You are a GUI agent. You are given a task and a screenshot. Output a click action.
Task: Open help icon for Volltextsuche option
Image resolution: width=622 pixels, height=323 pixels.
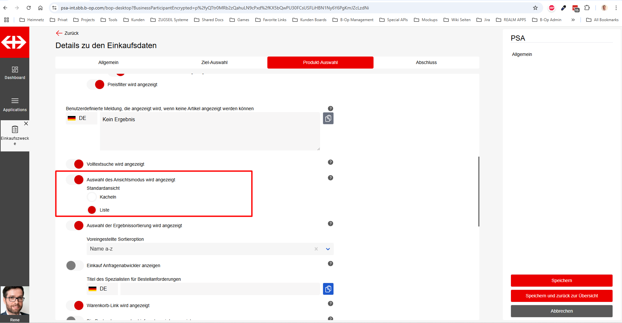[x=330, y=162]
